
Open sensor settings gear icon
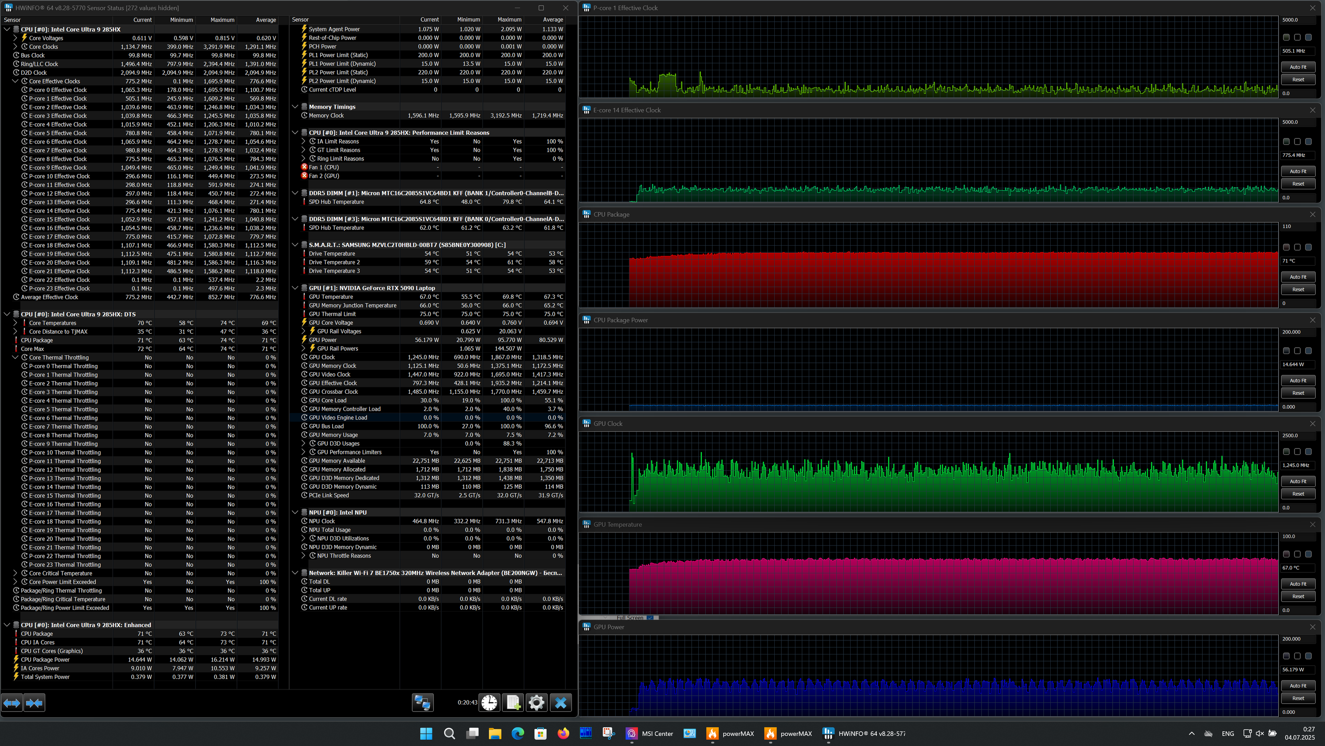pyautogui.click(x=536, y=702)
